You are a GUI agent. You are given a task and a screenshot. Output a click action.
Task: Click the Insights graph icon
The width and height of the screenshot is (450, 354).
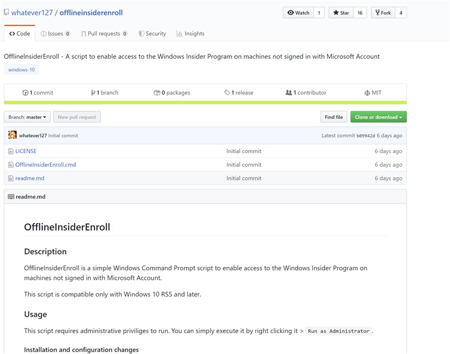tap(179, 33)
